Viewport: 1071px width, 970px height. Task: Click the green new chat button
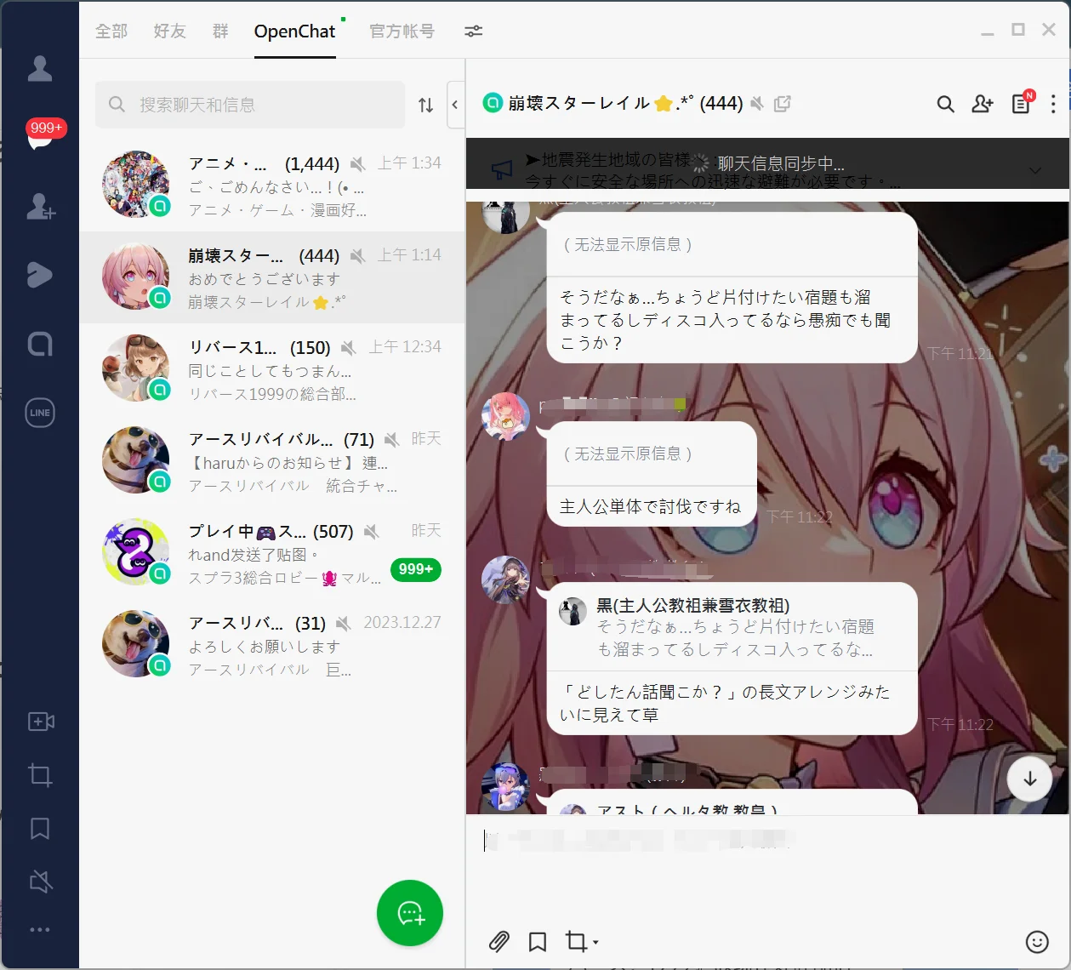[410, 913]
